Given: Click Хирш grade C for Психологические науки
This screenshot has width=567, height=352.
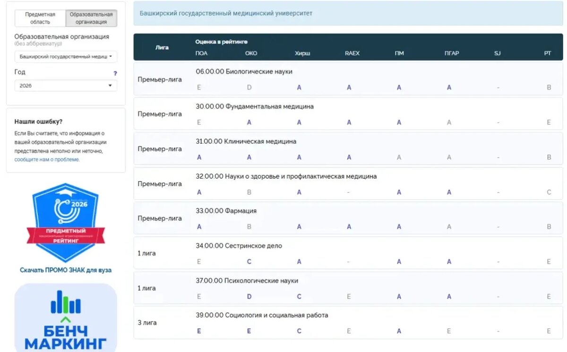Looking at the screenshot, I should 299,297.
